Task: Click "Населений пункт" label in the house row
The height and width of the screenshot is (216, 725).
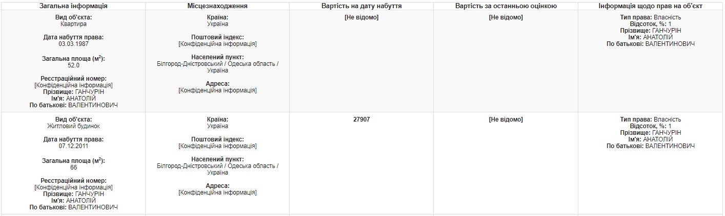Action: pyautogui.click(x=217, y=159)
